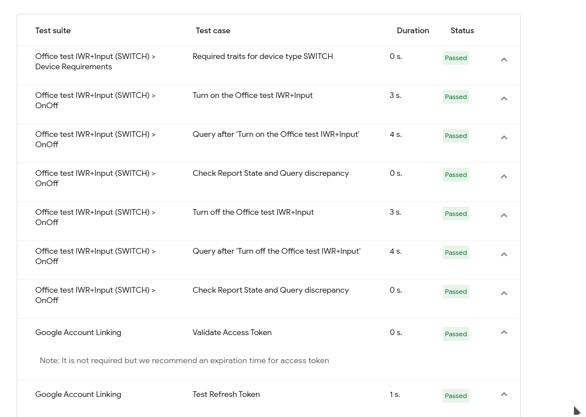Collapse the 'Required traits for device type SWITCH' row

tap(504, 60)
